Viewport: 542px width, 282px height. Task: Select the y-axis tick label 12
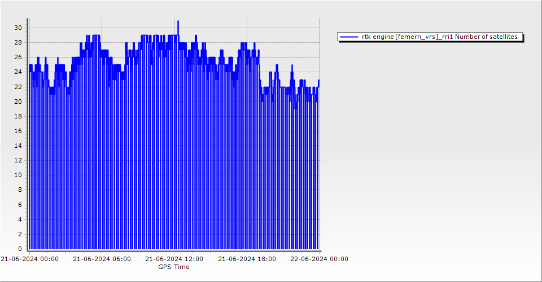[x=18, y=160]
